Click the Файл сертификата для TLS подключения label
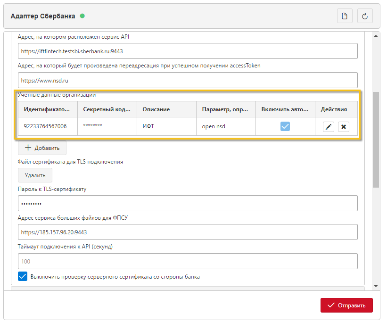 click(x=70, y=162)
